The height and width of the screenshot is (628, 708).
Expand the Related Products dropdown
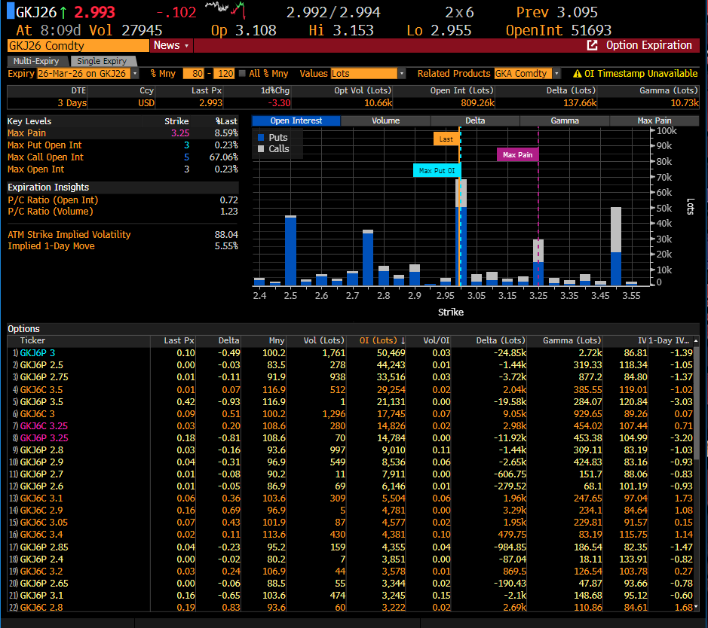(556, 74)
